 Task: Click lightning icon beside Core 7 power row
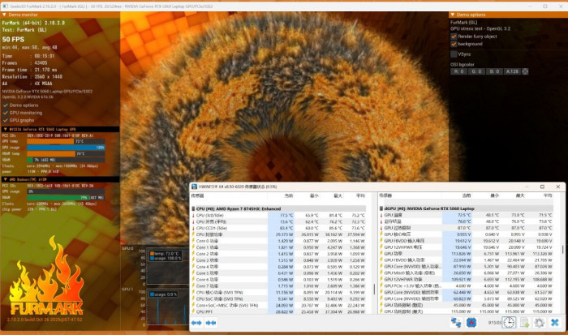coord(193,286)
